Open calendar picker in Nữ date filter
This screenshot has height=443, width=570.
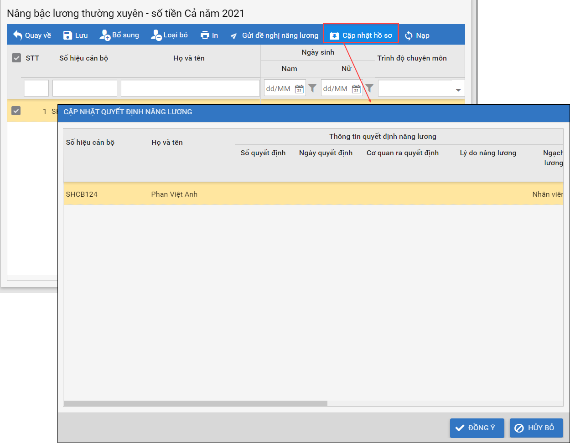coord(356,88)
